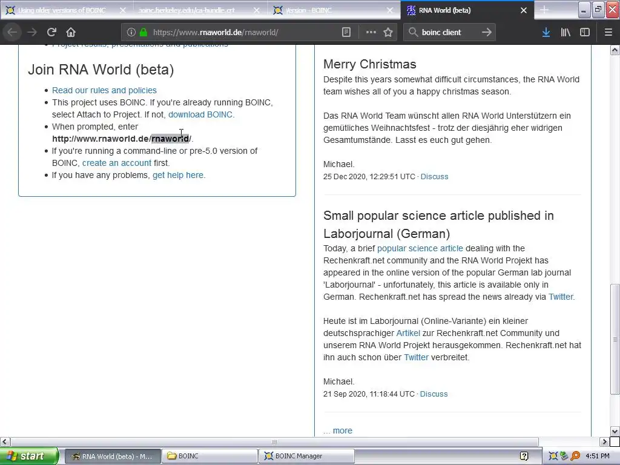Close the 'version - BOINC' tab

pos(390,10)
